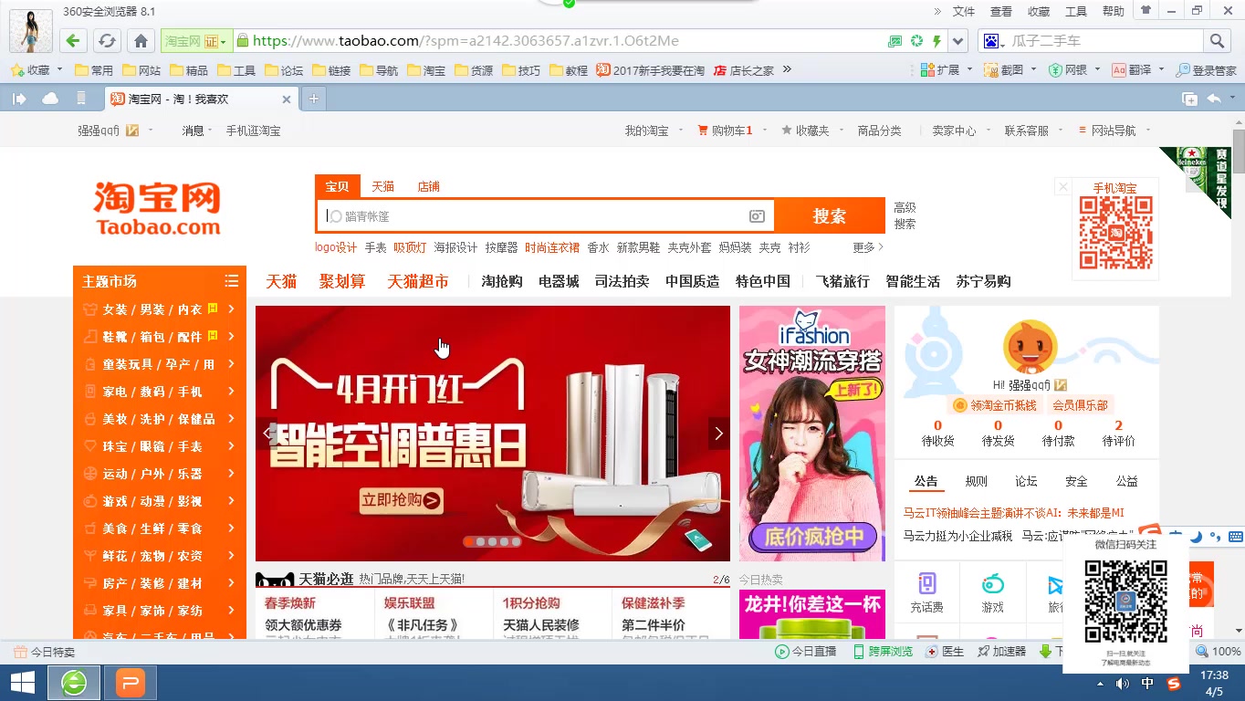Open the browser 工具 menu
This screenshot has width=1245, height=701.
click(1076, 11)
